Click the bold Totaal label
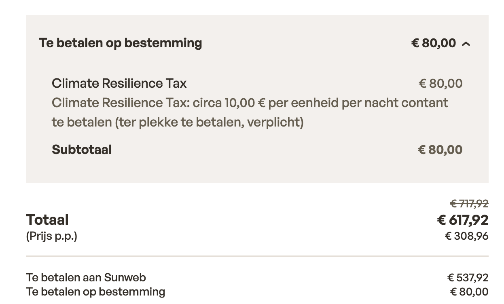The image size is (504, 304). coord(47,220)
